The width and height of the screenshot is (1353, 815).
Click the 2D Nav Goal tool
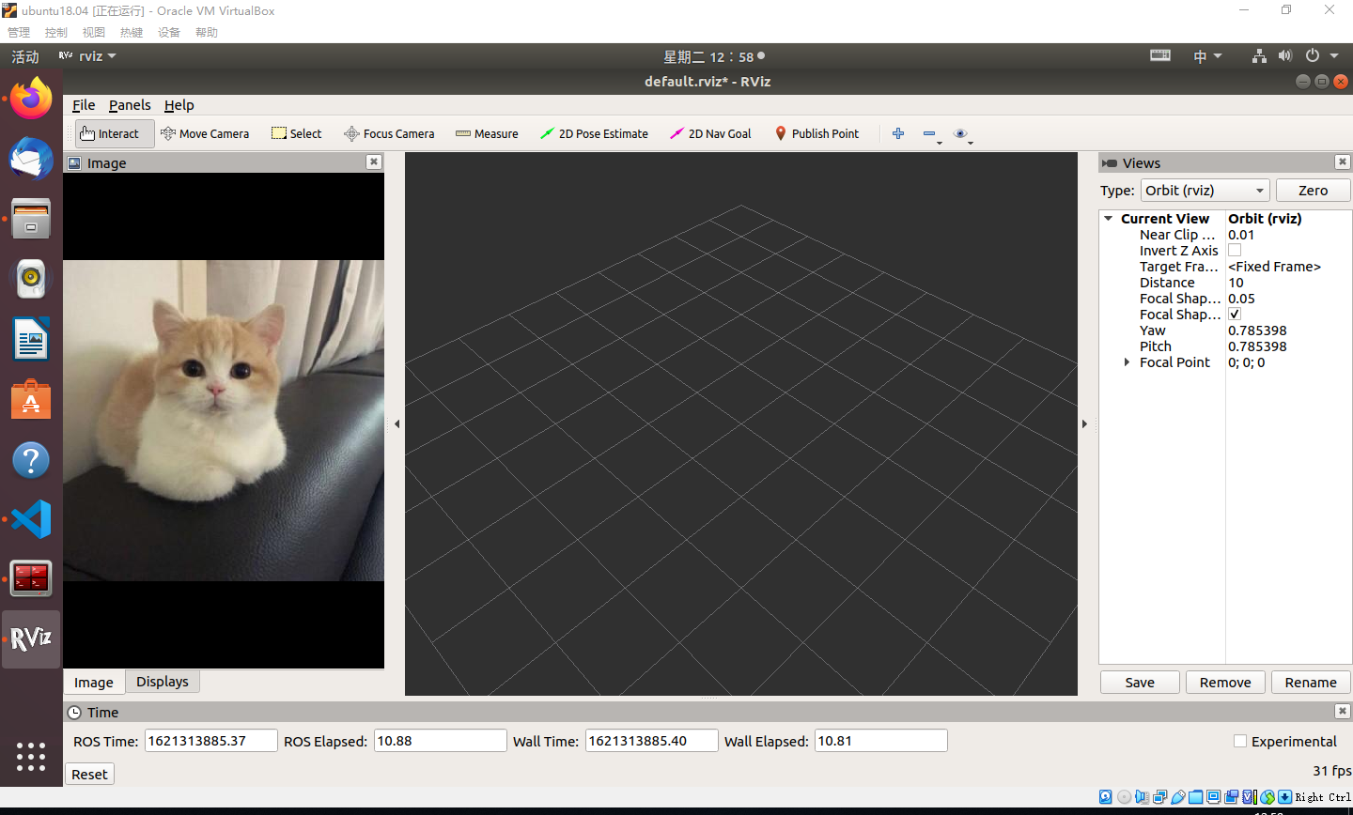(710, 133)
